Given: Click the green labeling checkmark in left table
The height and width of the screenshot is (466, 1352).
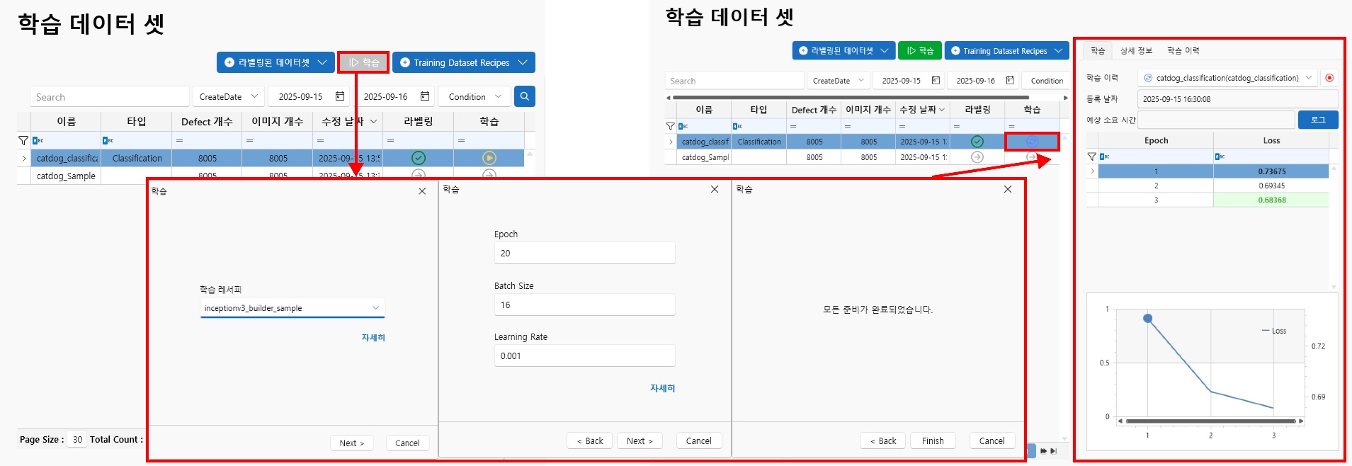Looking at the screenshot, I should click(419, 158).
